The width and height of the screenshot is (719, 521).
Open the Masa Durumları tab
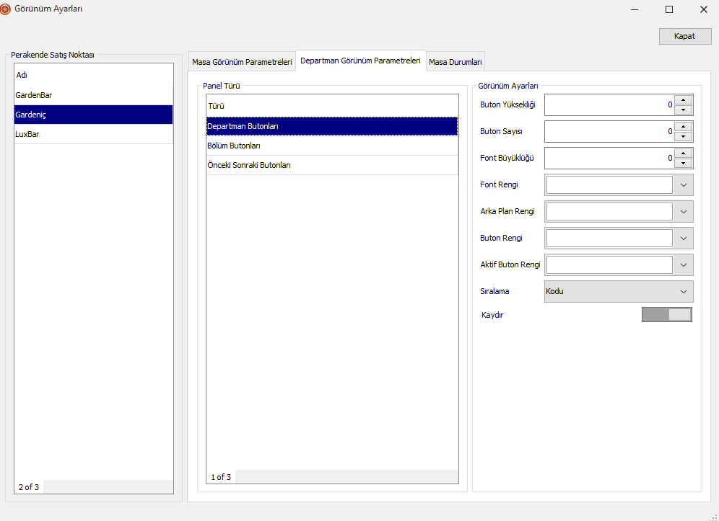click(456, 62)
